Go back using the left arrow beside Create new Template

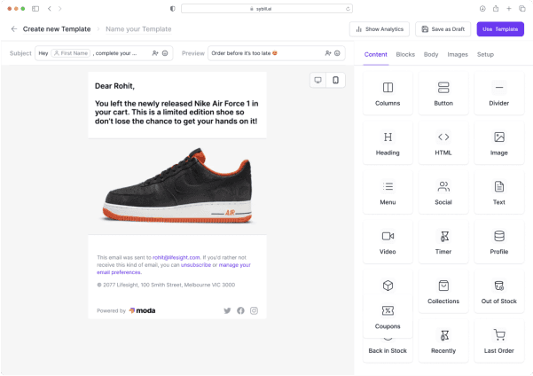click(14, 29)
